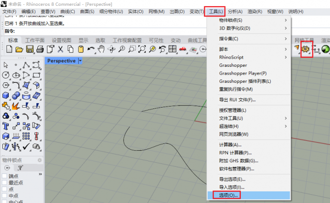330x203 pixels.
Task: Select the Box solid tool
Action: coord(6,95)
